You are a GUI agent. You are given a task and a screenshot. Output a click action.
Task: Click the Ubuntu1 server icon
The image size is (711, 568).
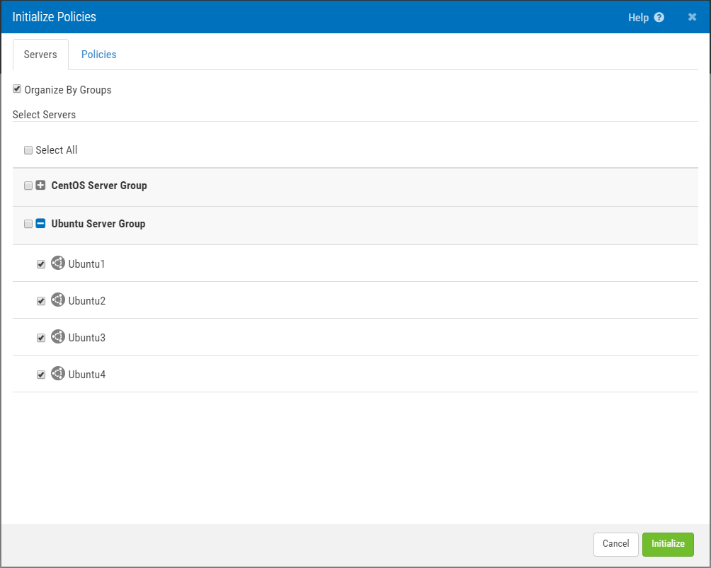(57, 263)
